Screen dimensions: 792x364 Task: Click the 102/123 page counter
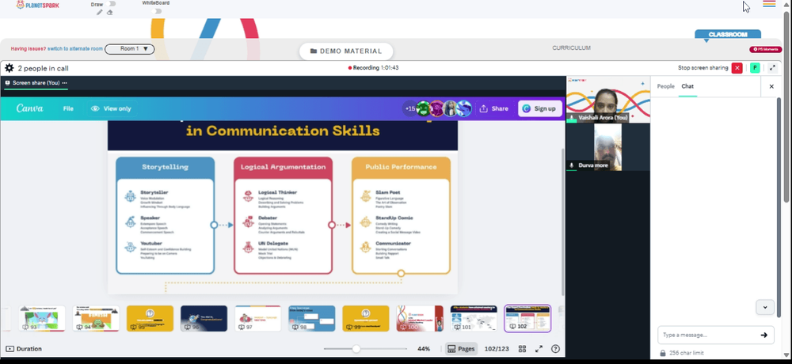pos(497,349)
